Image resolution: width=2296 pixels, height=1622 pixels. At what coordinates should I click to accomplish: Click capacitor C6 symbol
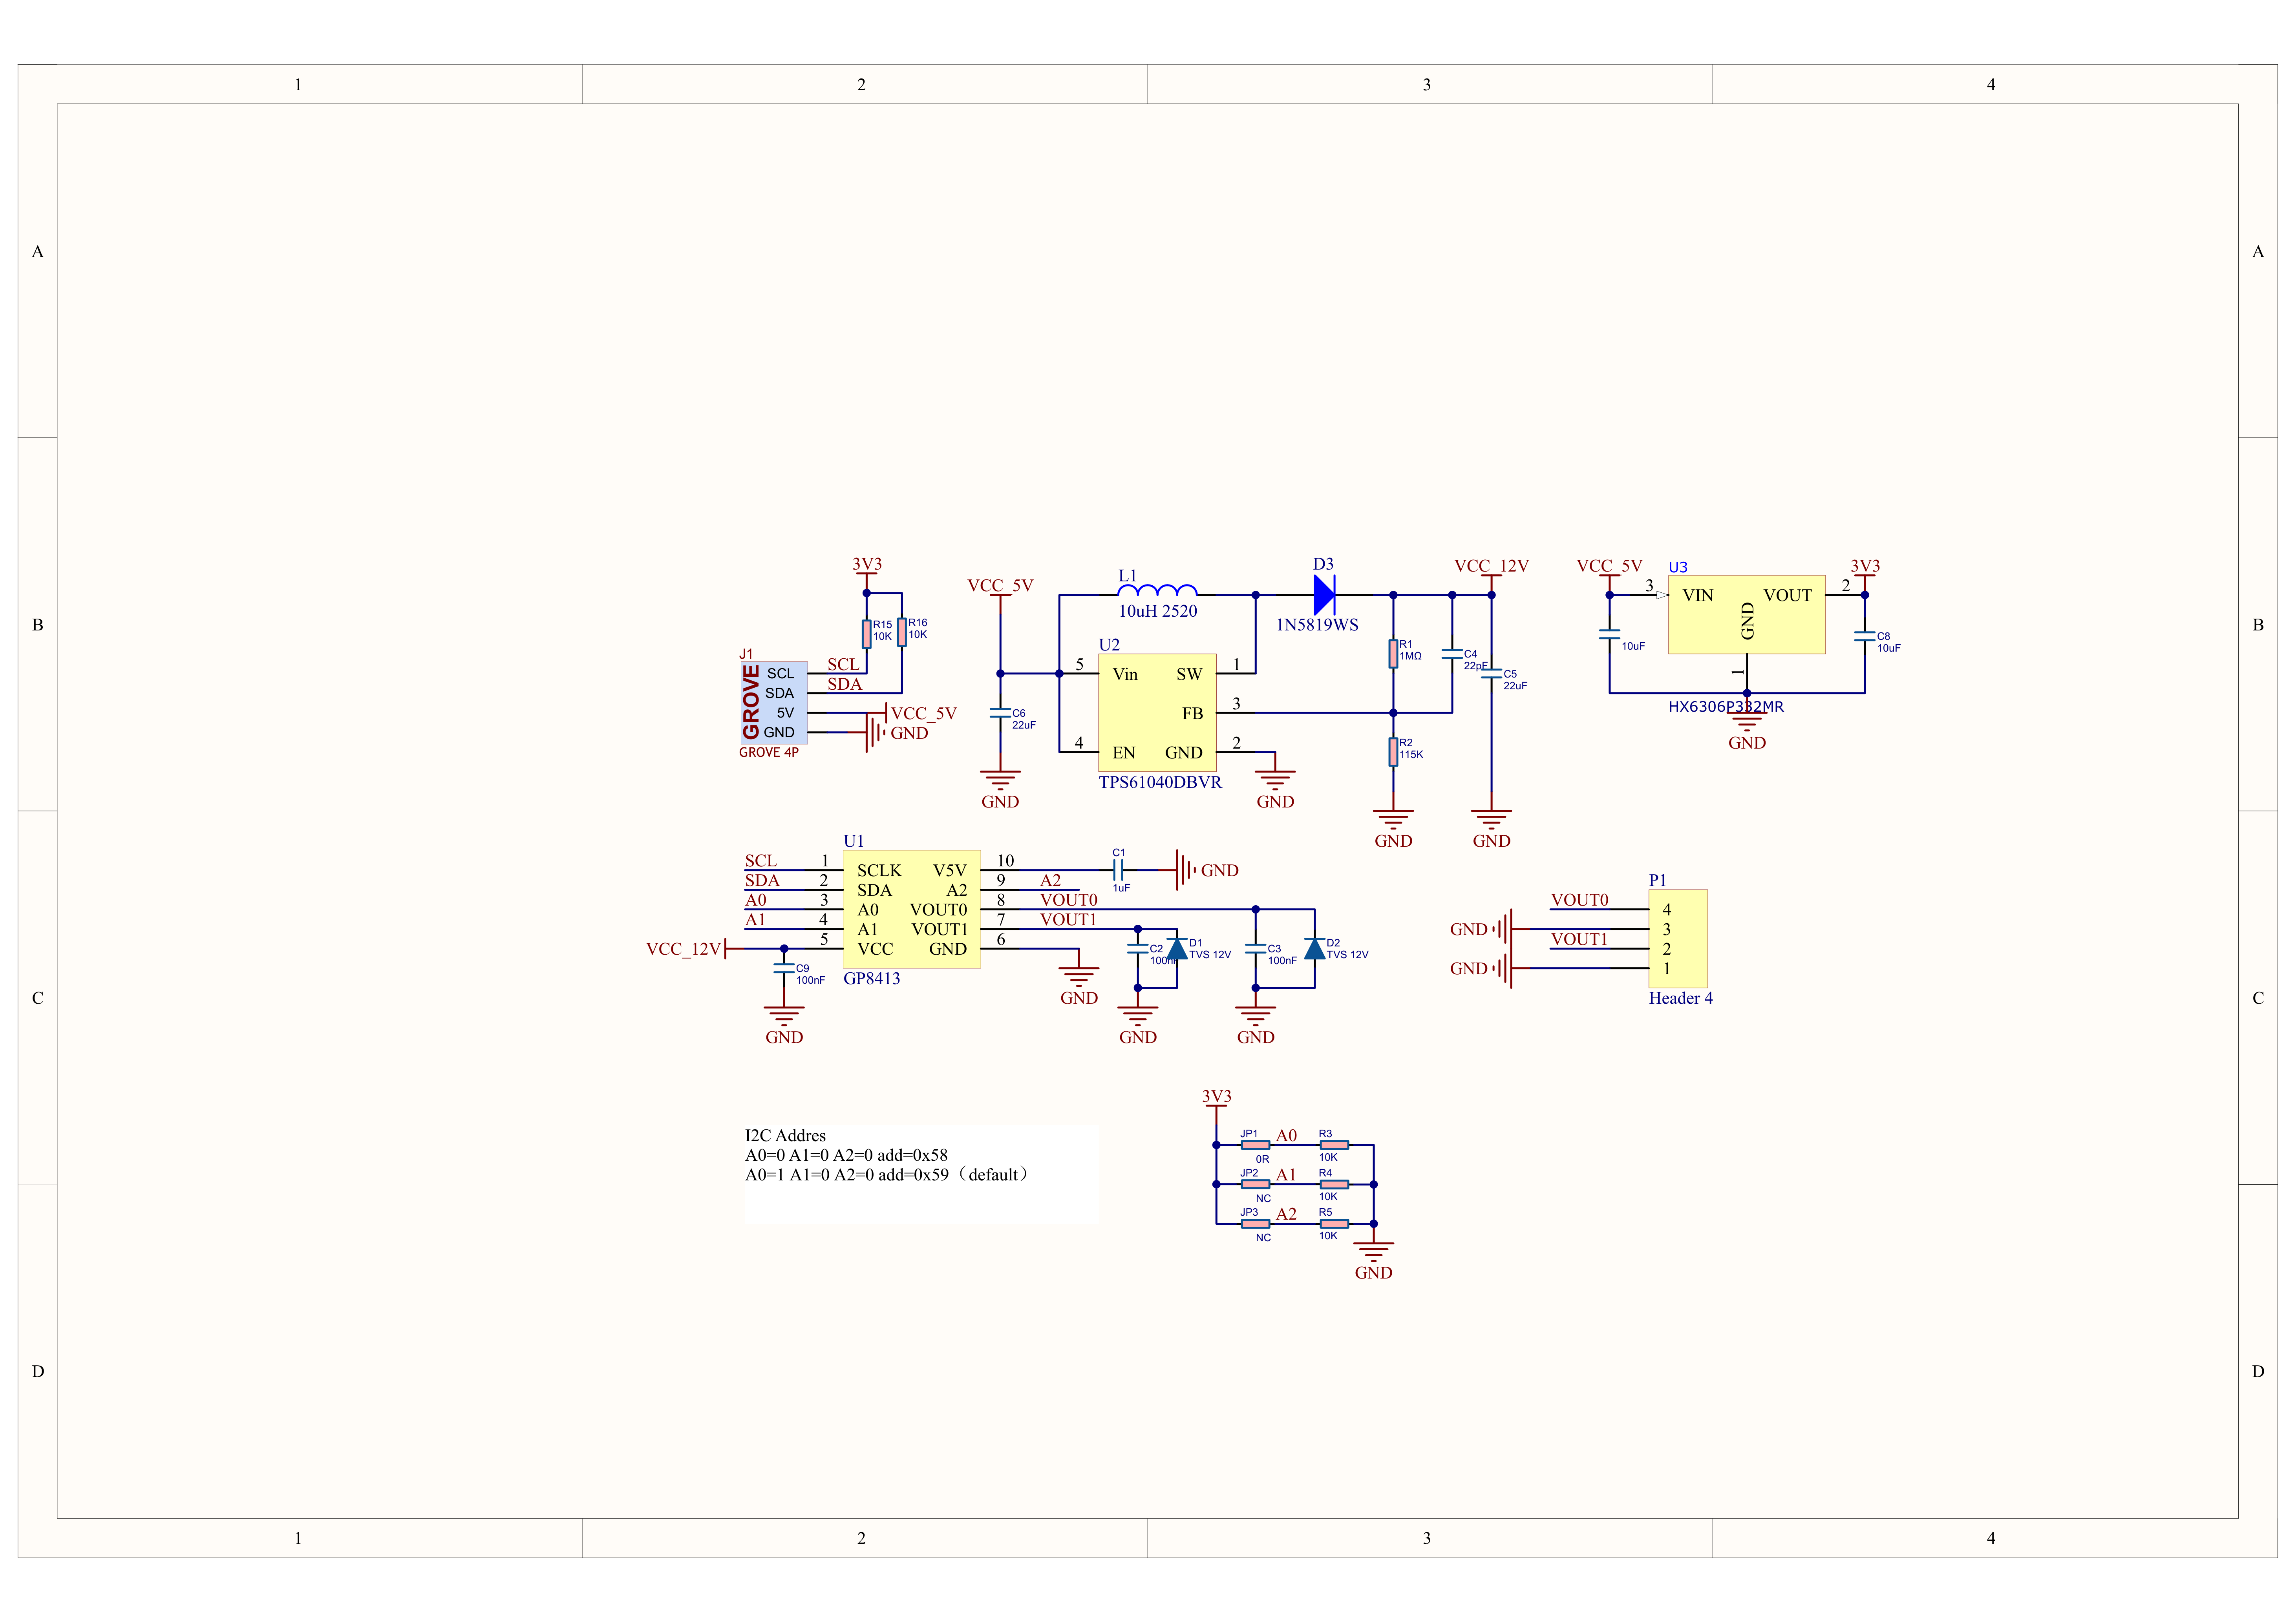[x=1000, y=712]
